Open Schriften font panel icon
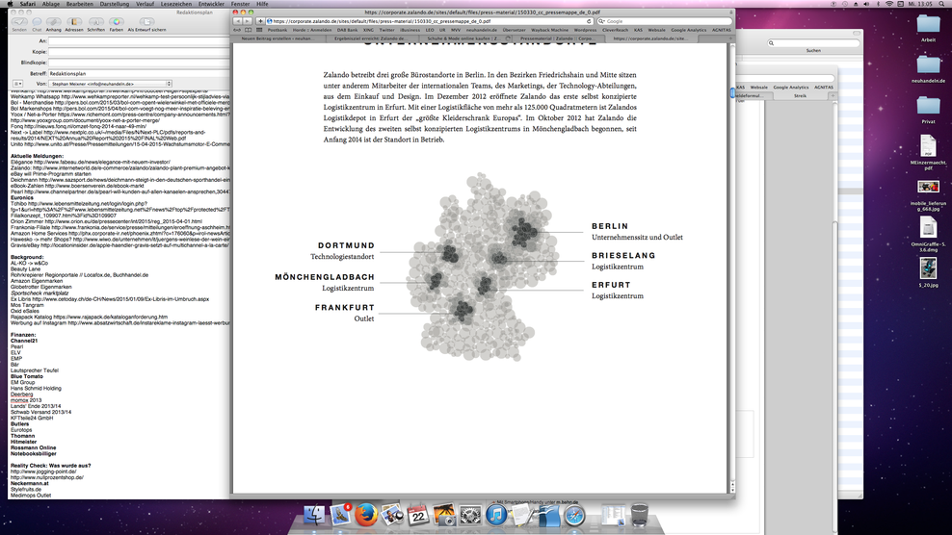 coord(96,22)
